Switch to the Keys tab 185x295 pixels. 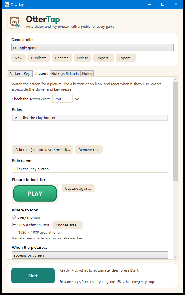point(27,73)
